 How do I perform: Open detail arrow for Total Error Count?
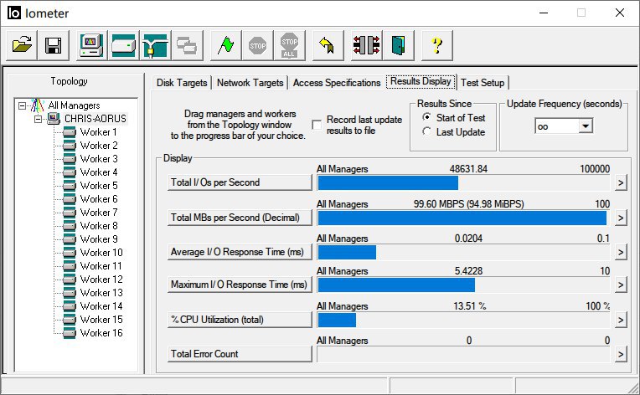pos(621,354)
